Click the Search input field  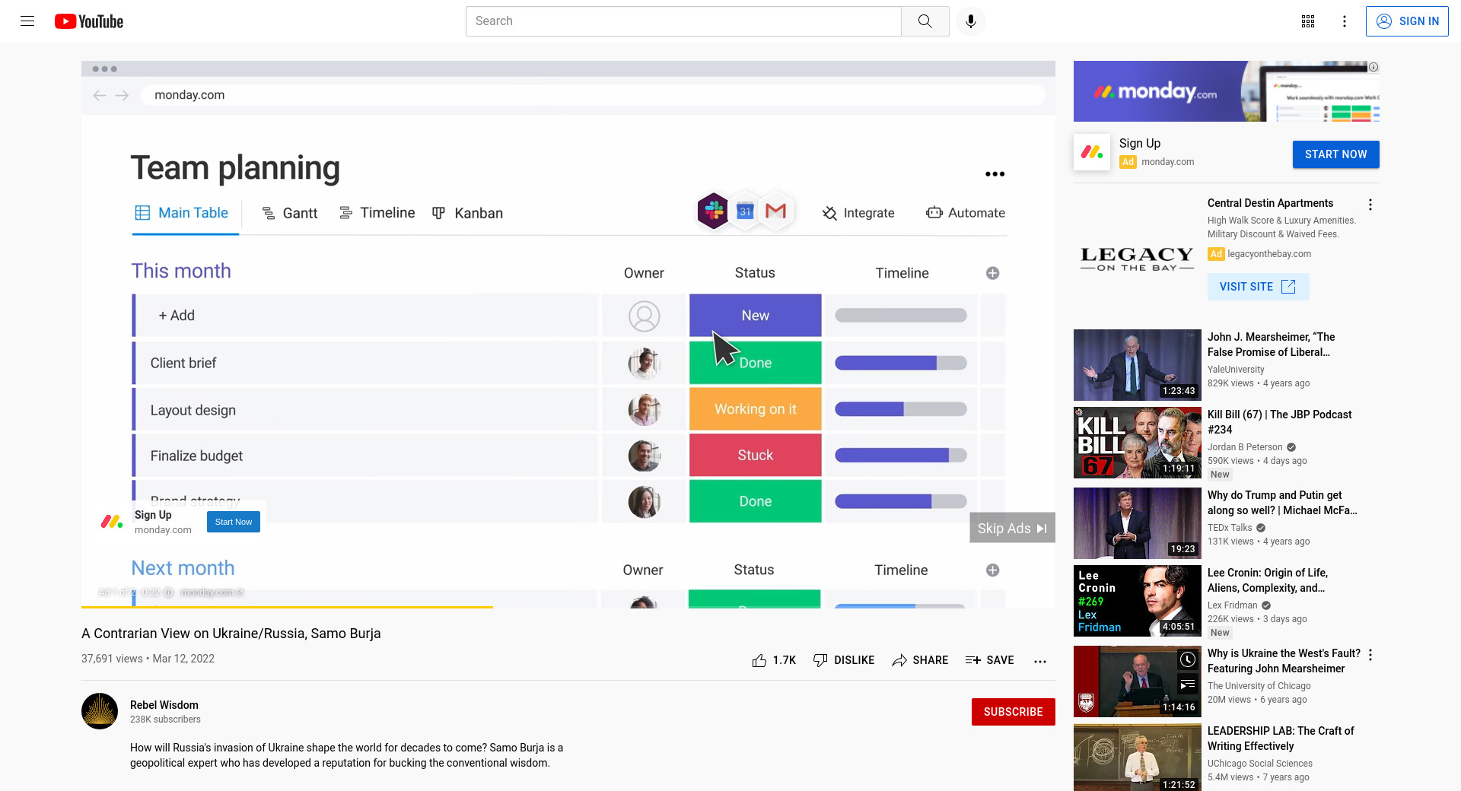click(x=683, y=21)
